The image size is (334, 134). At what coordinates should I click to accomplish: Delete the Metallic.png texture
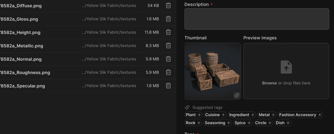point(168,46)
